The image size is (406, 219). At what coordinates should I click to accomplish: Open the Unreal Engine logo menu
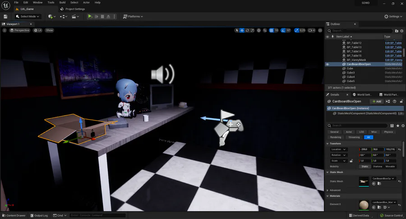pyautogui.click(x=5, y=5)
